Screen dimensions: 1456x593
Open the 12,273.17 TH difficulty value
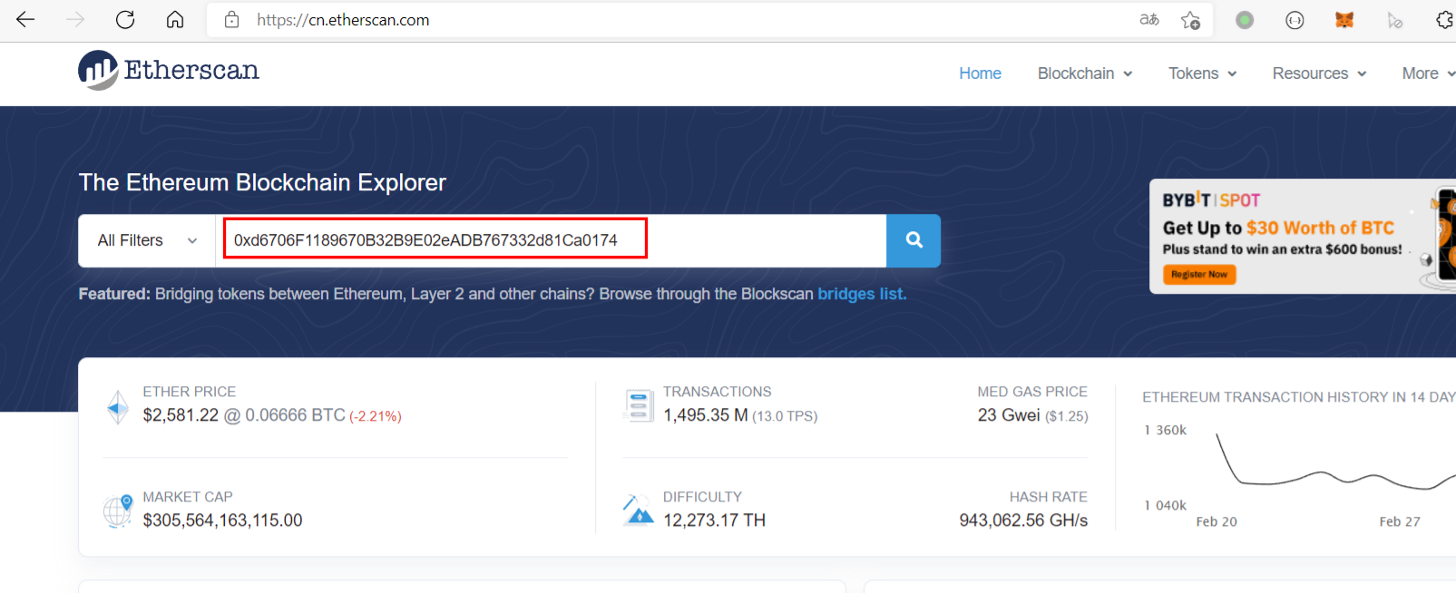715,520
